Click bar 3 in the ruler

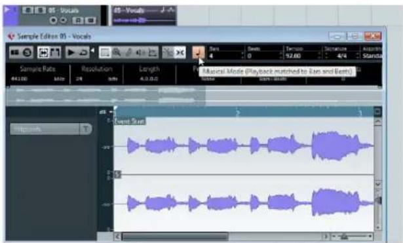(x=360, y=113)
